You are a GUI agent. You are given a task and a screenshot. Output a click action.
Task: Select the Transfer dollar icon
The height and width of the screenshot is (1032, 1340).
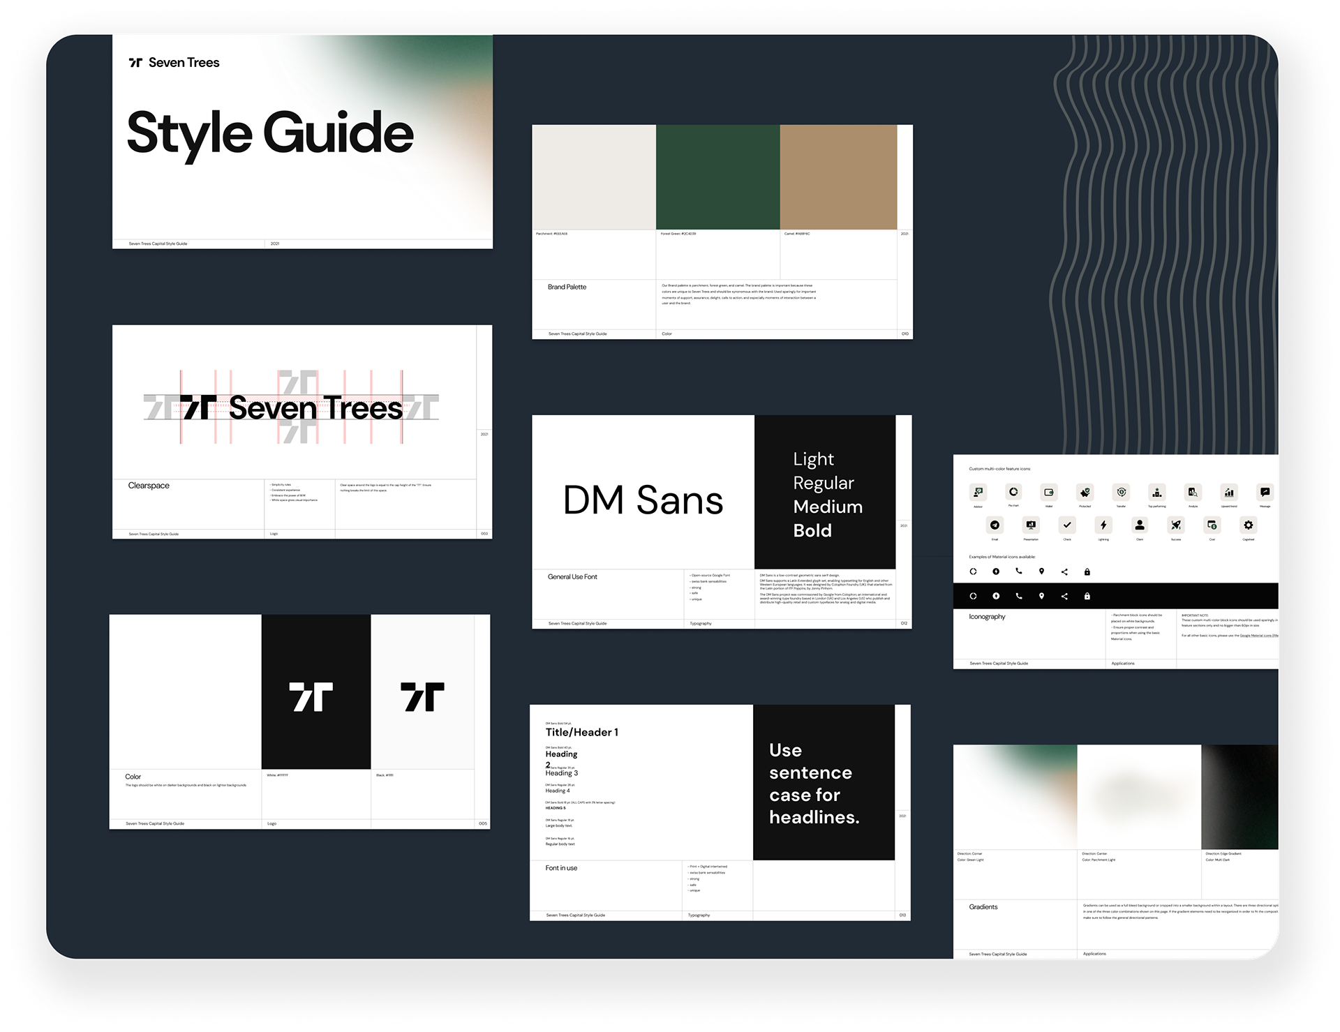pos(1121,493)
